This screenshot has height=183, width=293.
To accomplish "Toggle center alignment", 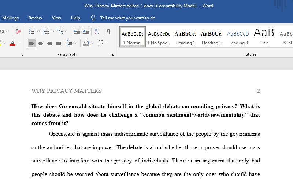I will [x=41, y=43].
